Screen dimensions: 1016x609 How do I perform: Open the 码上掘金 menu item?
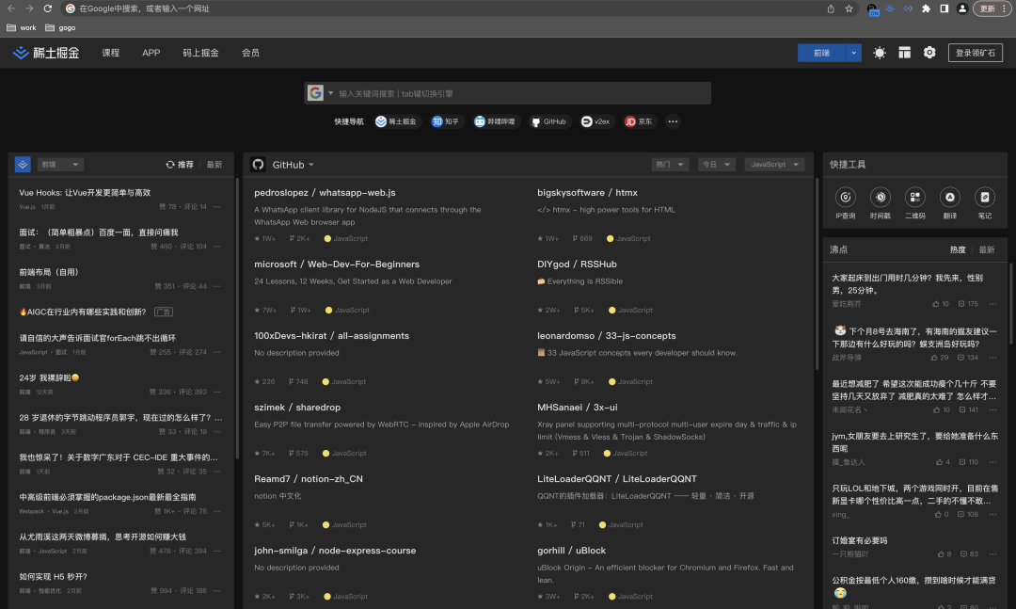point(200,53)
